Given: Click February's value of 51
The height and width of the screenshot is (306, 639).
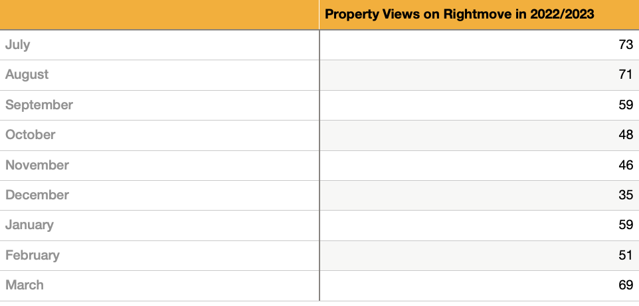Looking at the screenshot, I should [626, 255].
